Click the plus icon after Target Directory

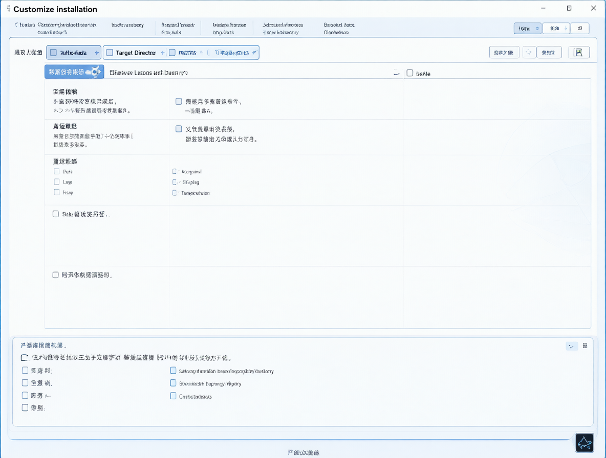point(163,53)
